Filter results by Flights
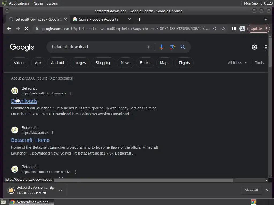This screenshot has height=205, width=274. coord(184,63)
